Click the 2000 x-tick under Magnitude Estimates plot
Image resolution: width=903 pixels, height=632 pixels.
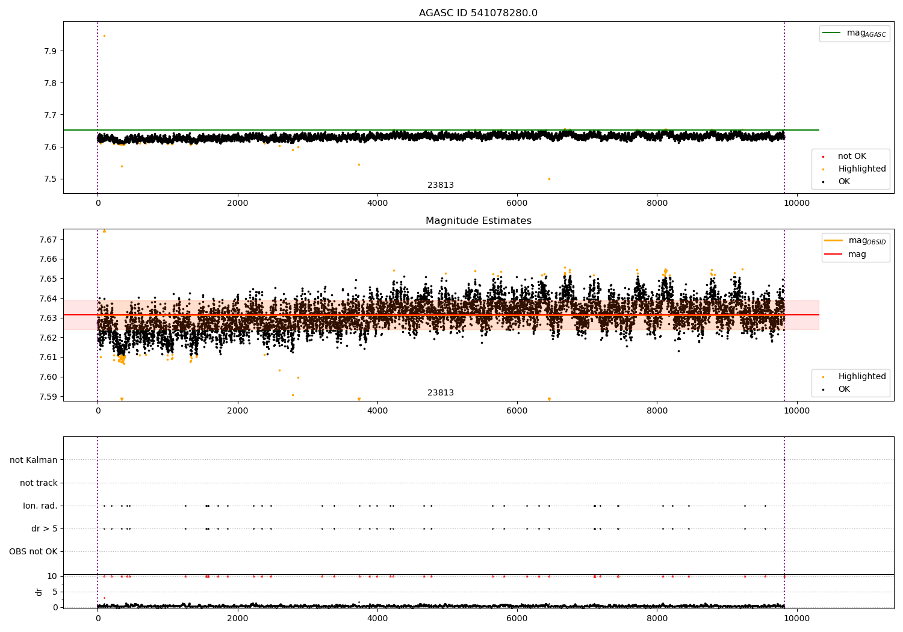(238, 411)
